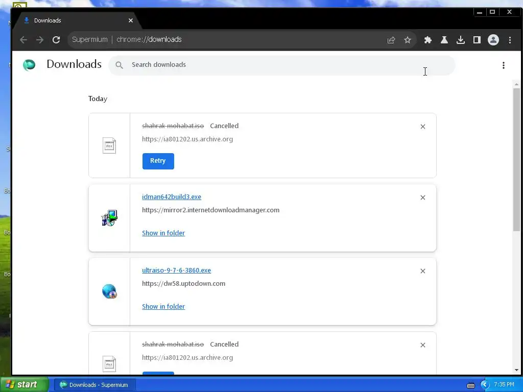Remove first cancelled shahrak mohabat.iso entry
The height and width of the screenshot is (392, 523).
tap(422, 127)
